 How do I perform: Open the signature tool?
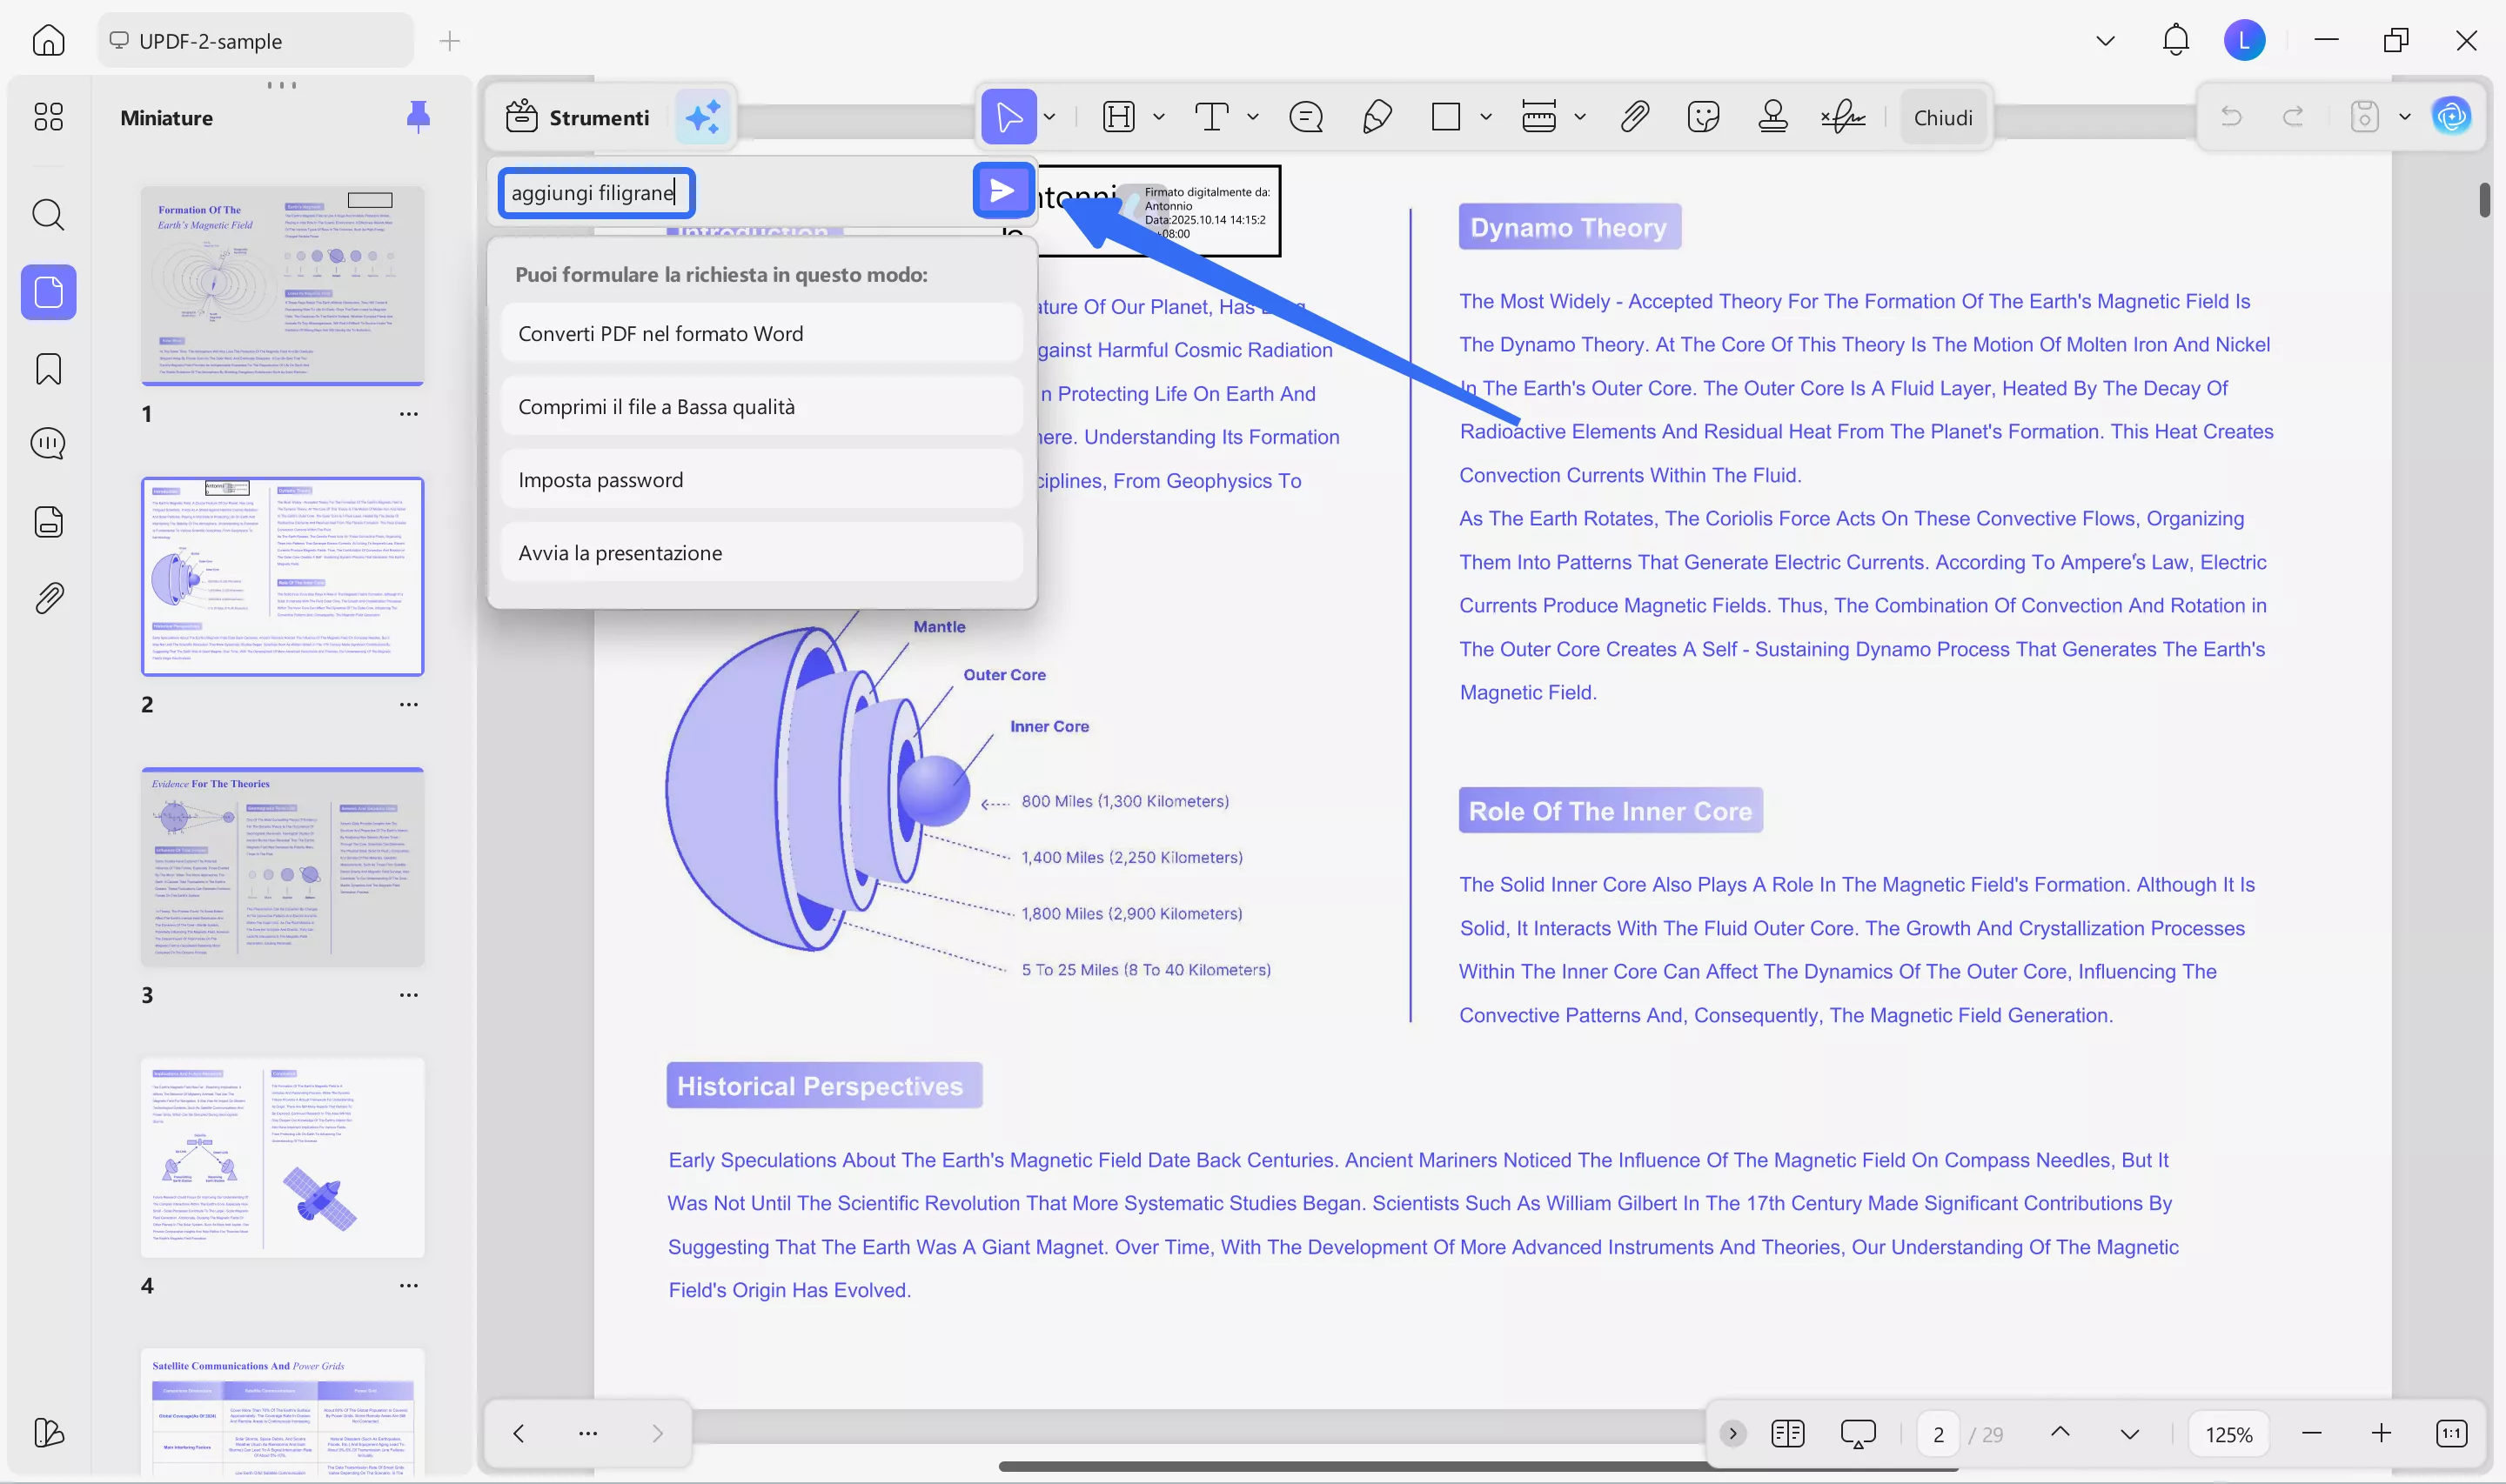[x=1843, y=117]
